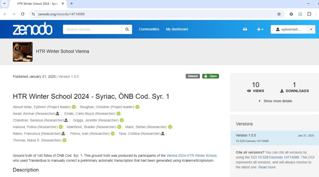The width and height of the screenshot is (319, 177).
Task: Open Communities in the navigation bar
Action: (x=149, y=29)
